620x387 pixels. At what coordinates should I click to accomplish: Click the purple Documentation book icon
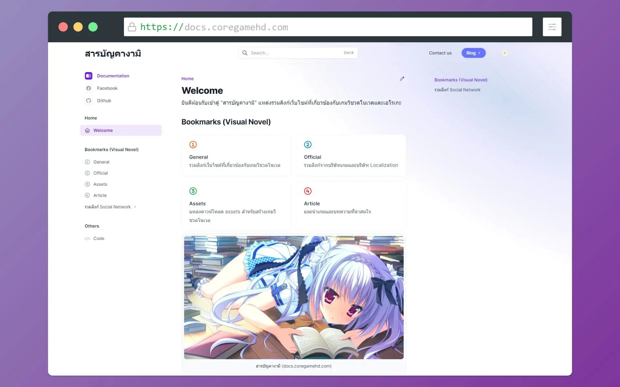click(88, 76)
